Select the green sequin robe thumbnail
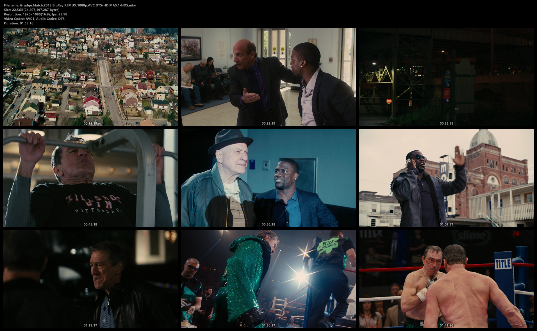This screenshot has width=537, height=331. tap(268, 279)
